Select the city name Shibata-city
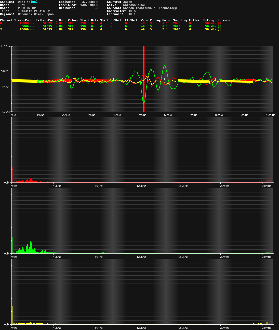The image size is (279, 330). pos(134,5)
